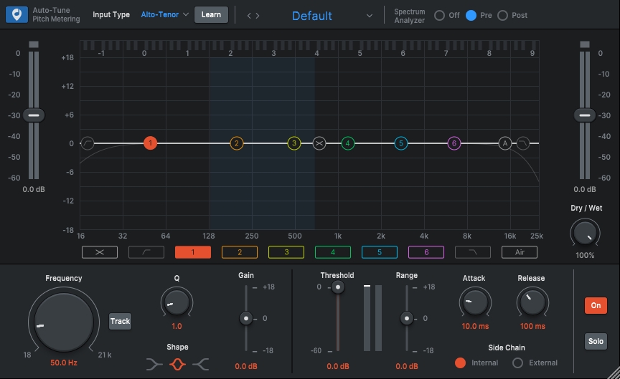Screen dimensions: 620x379
Task: Click the Gain slider handle
Action: coord(246,318)
